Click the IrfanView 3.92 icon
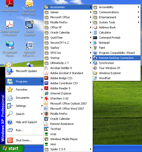 46,98
